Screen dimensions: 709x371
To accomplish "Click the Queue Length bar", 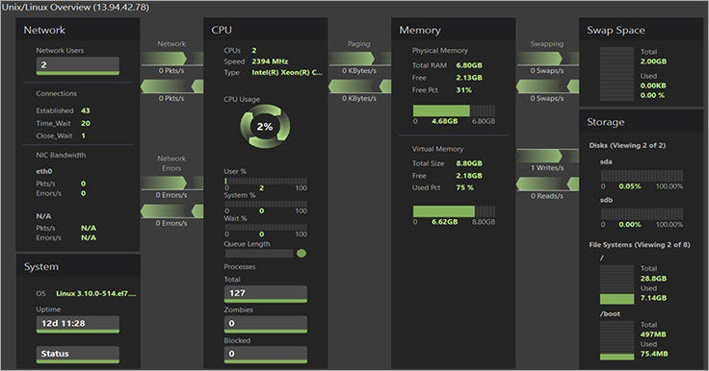I will click(x=259, y=254).
